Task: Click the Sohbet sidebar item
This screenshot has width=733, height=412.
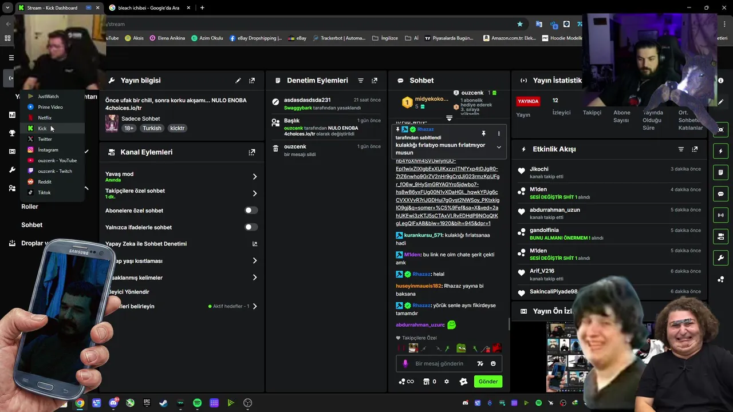Action: click(32, 225)
